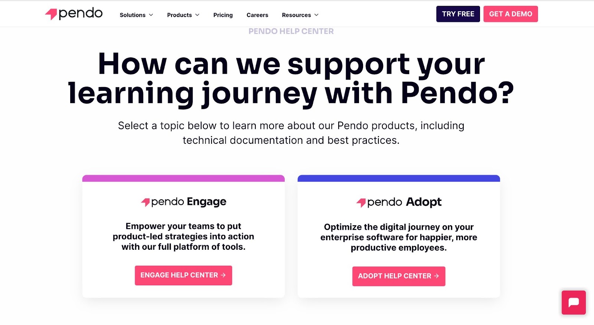Click the arrow icon inside Engage Help Center button
Image resolution: width=594 pixels, height=325 pixels.
click(x=223, y=275)
